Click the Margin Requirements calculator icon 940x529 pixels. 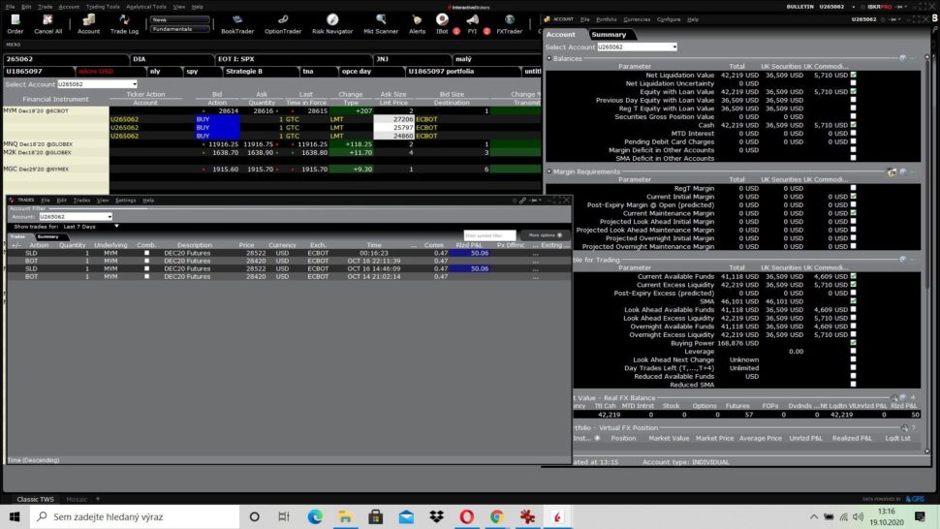pos(892,171)
